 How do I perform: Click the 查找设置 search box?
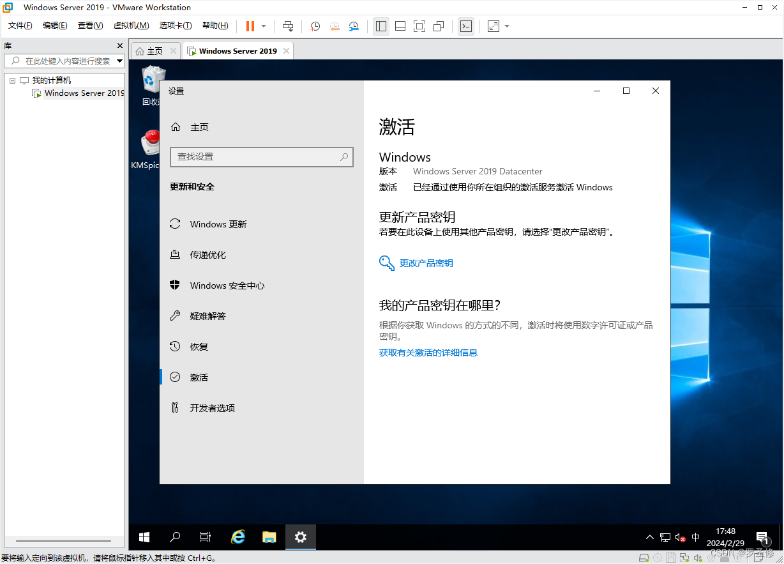[262, 156]
